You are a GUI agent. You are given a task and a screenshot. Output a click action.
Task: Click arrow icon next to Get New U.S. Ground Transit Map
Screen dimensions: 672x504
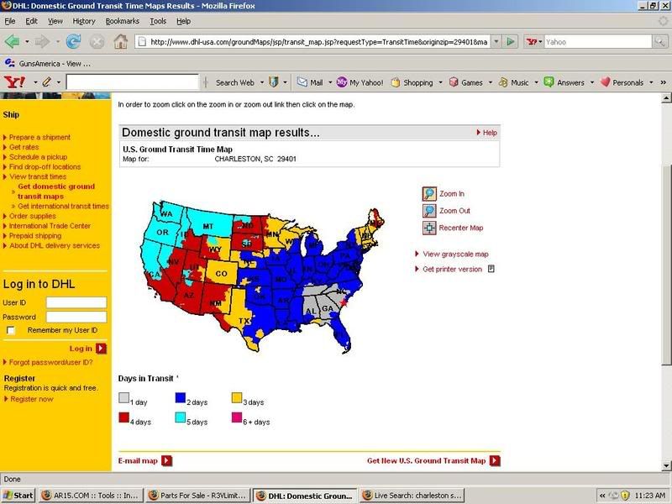click(x=495, y=460)
